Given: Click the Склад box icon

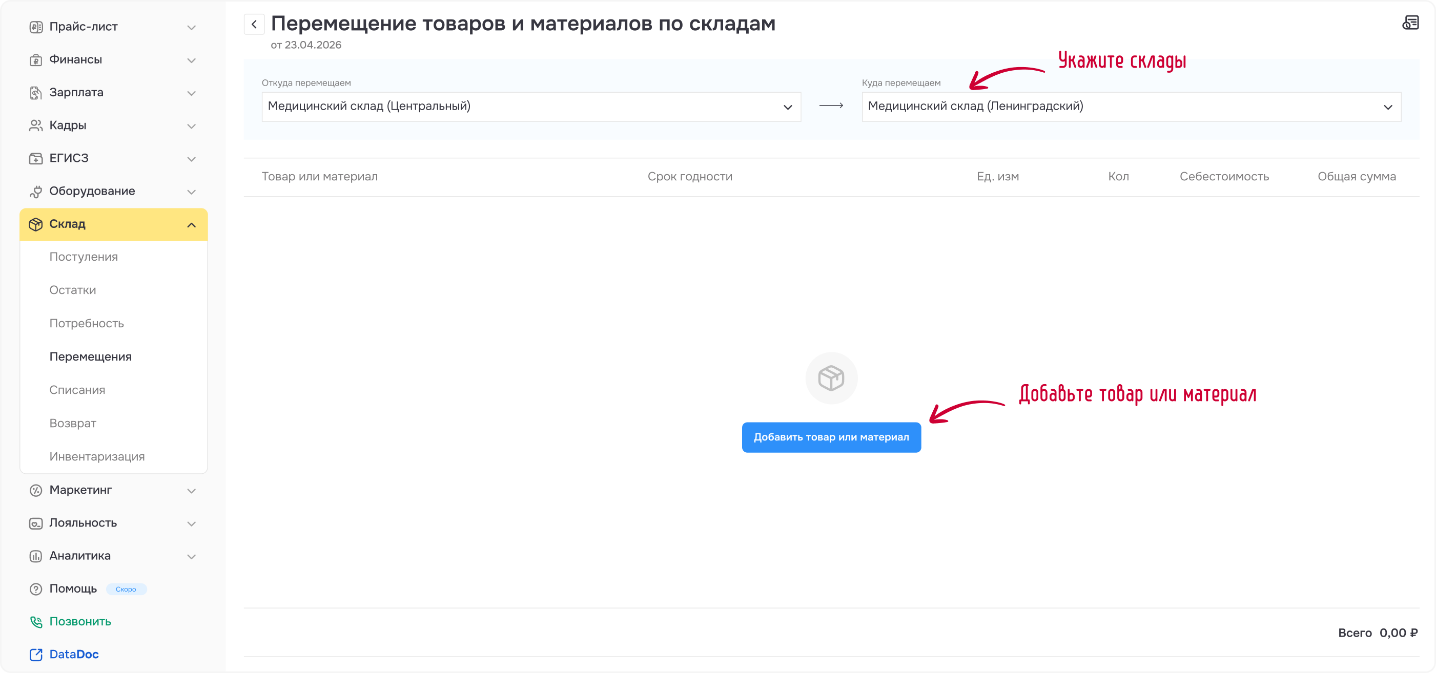Looking at the screenshot, I should (x=36, y=224).
